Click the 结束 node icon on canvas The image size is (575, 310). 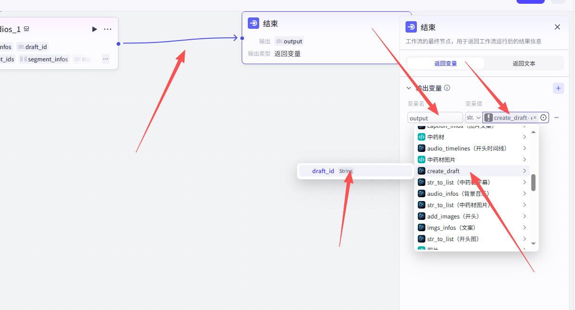(x=254, y=24)
